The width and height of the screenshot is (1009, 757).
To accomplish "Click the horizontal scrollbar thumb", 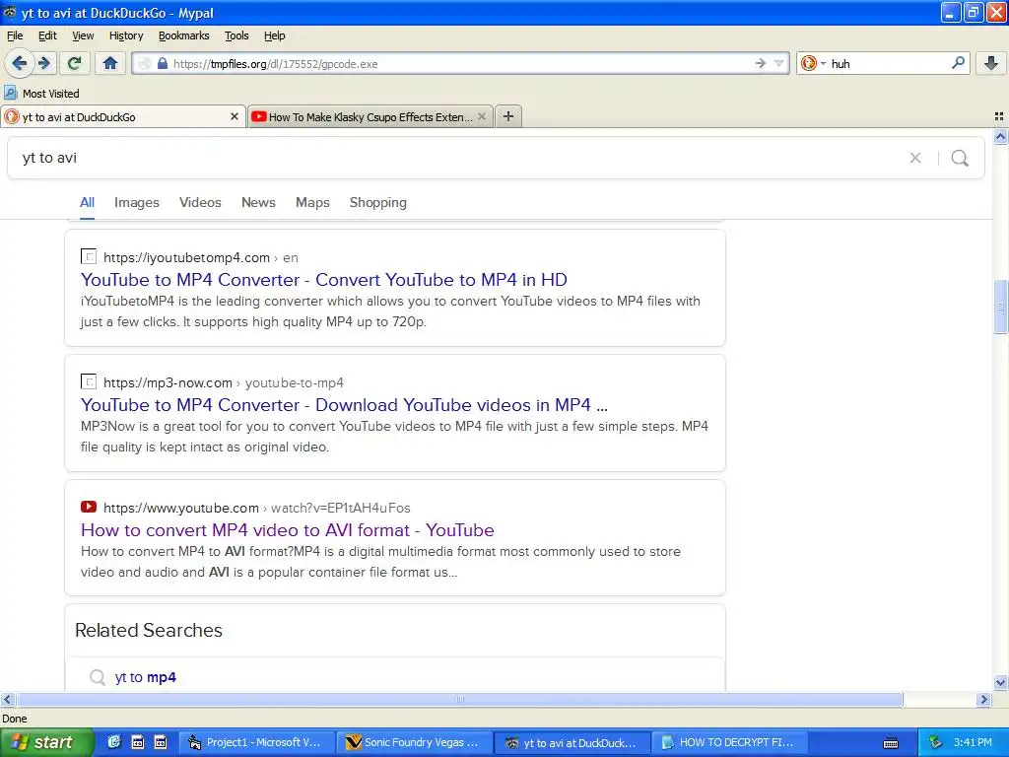I will pyautogui.click(x=459, y=699).
